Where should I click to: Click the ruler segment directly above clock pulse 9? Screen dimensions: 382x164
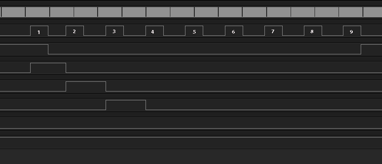[351, 12]
